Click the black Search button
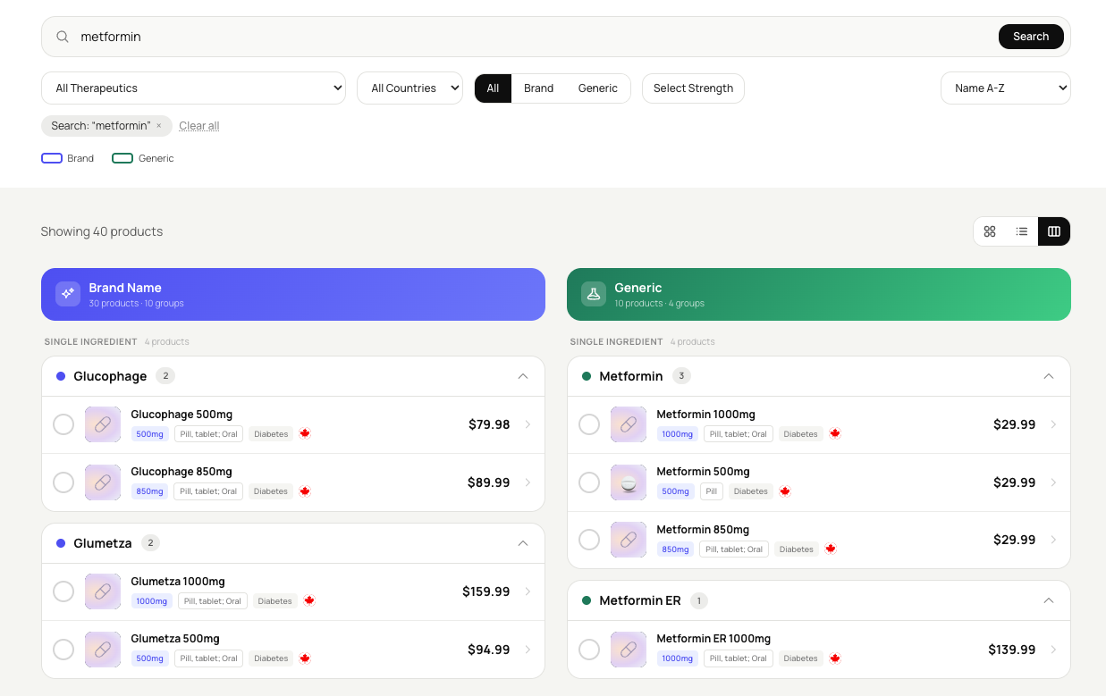This screenshot has height=696, width=1106. tap(1031, 37)
